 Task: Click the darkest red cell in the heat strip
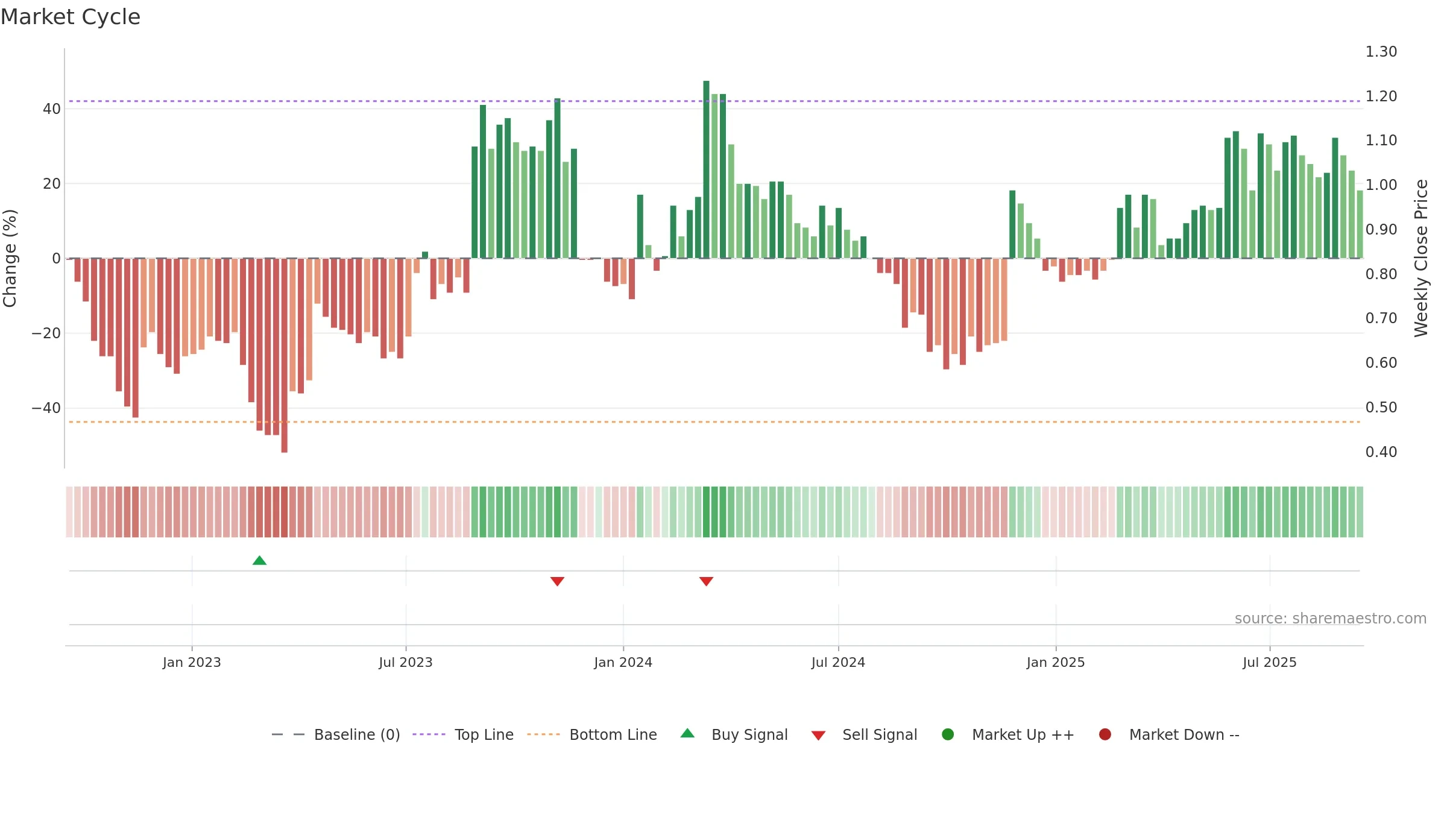(284, 512)
